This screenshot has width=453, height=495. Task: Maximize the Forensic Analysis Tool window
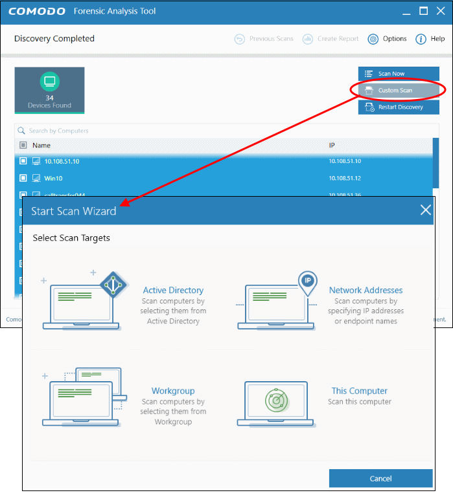(424, 11)
